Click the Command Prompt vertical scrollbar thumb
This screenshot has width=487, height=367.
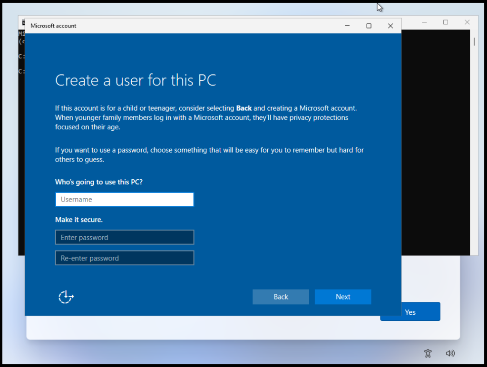(474, 41)
